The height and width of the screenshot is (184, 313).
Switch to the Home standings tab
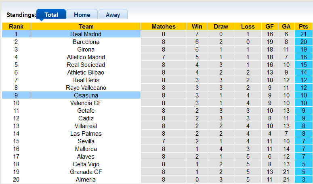point(82,14)
